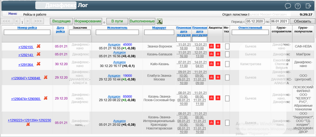Screen dimensions: 316x137
Task: Check the mark box for trip +1290223+1291394+1292230
Action: [227, 122]
